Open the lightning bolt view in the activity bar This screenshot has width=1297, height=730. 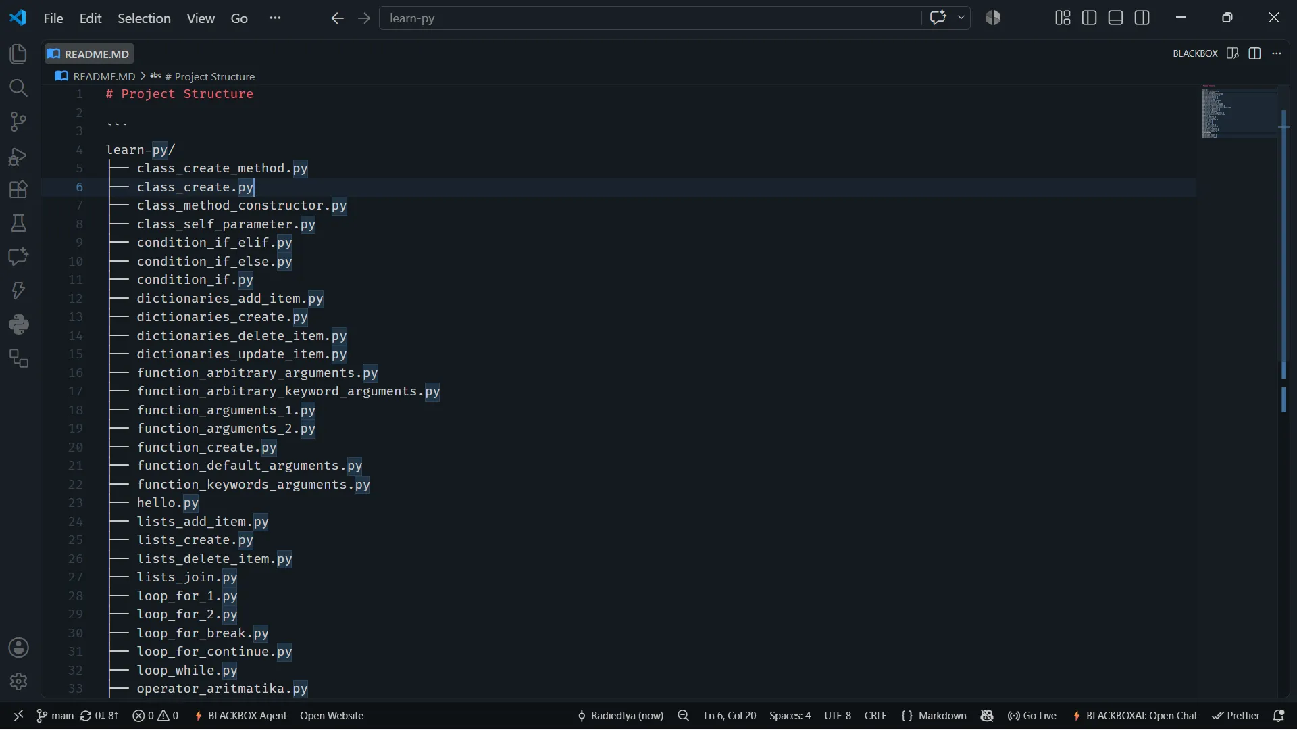click(18, 291)
